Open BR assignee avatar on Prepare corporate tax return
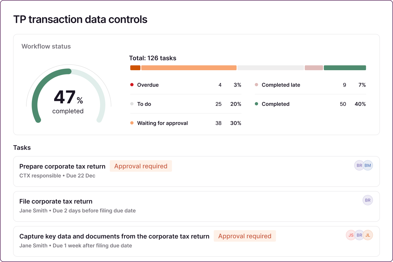The height and width of the screenshot is (262, 393). coord(359,165)
